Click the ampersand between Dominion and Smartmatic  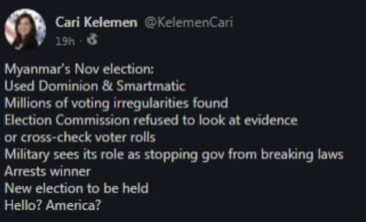(107, 86)
